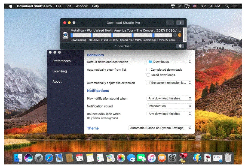
Task: Open FaceTime from the dock
Action: click(x=141, y=158)
